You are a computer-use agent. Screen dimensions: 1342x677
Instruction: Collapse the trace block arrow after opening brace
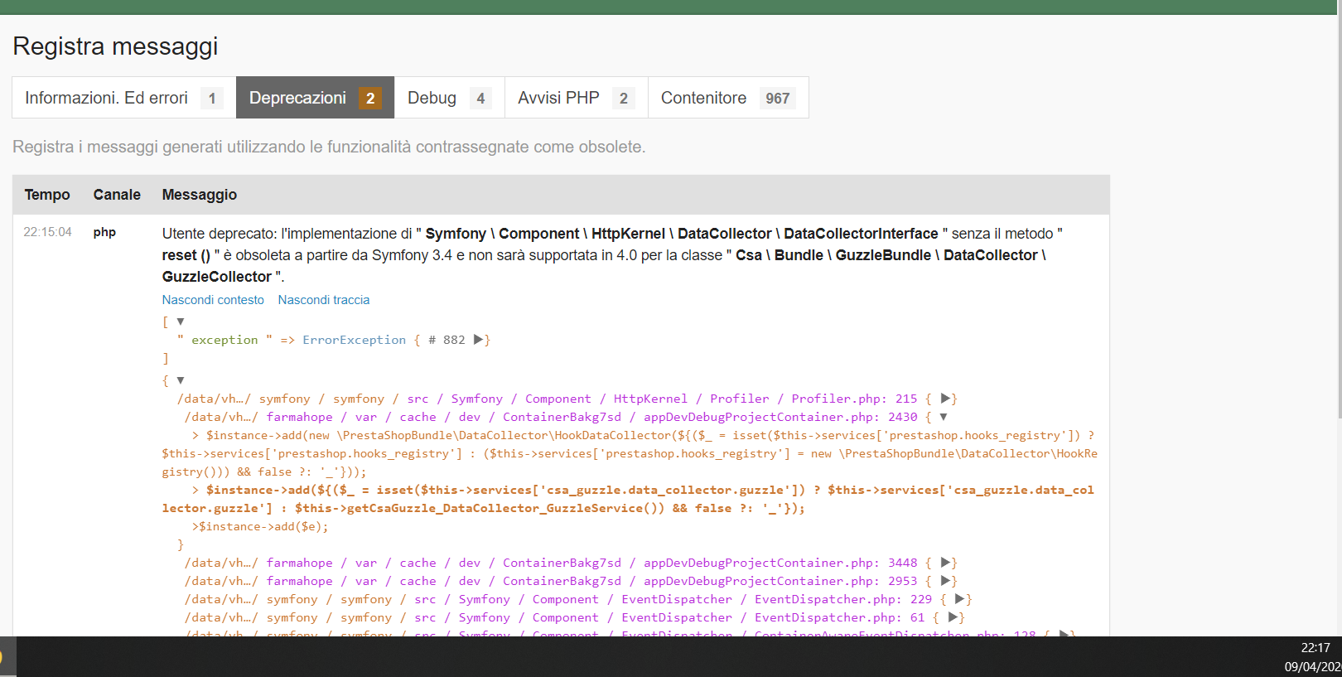181,380
